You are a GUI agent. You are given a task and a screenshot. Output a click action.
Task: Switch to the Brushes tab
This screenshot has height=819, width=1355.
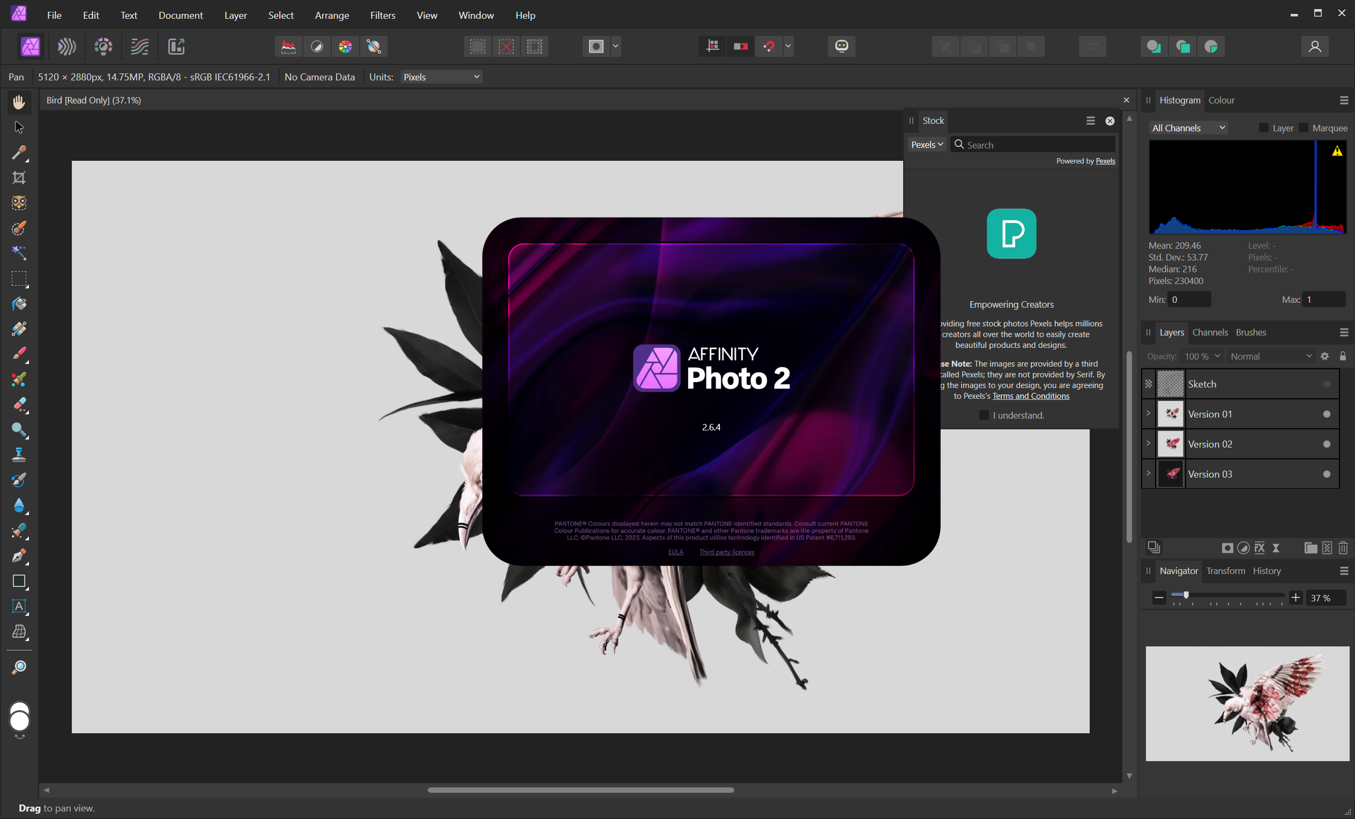click(x=1250, y=332)
